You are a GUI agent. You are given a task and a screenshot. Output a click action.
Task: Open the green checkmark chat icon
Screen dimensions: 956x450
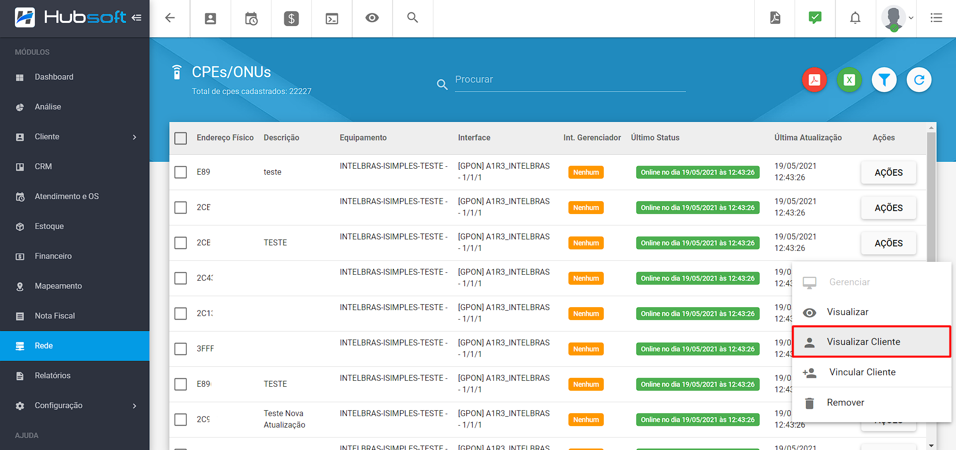(x=815, y=18)
